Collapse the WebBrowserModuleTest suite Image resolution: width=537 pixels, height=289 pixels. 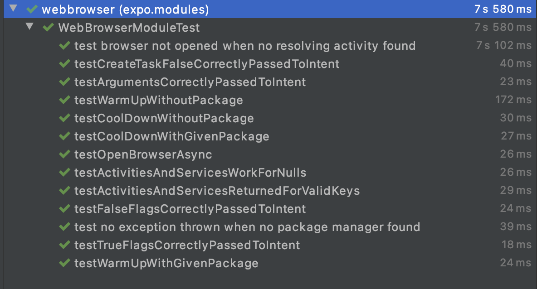(x=29, y=26)
